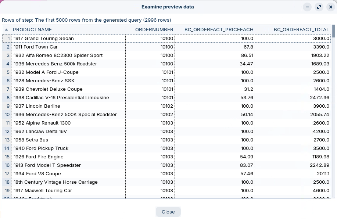Click the BC_ORDERFACT_TOTAL column header
Screen dimensions: 337x219
click(301, 30)
